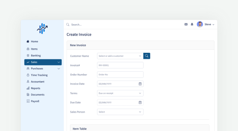Click the Invoice# input field

point(120,65)
